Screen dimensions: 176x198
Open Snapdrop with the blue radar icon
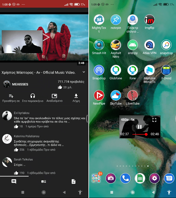[x=99, y=70]
